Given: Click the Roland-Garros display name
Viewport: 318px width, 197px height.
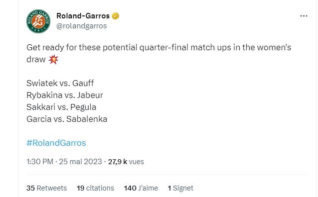Looking at the screenshot, I should 83,16.
